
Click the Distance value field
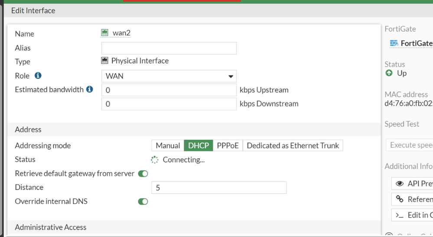218,188
